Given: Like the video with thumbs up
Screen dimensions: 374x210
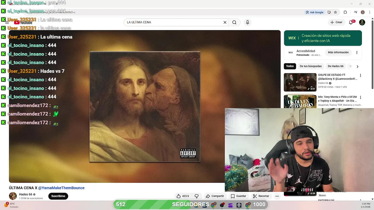Looking at the screenshot, I should 183,196.
